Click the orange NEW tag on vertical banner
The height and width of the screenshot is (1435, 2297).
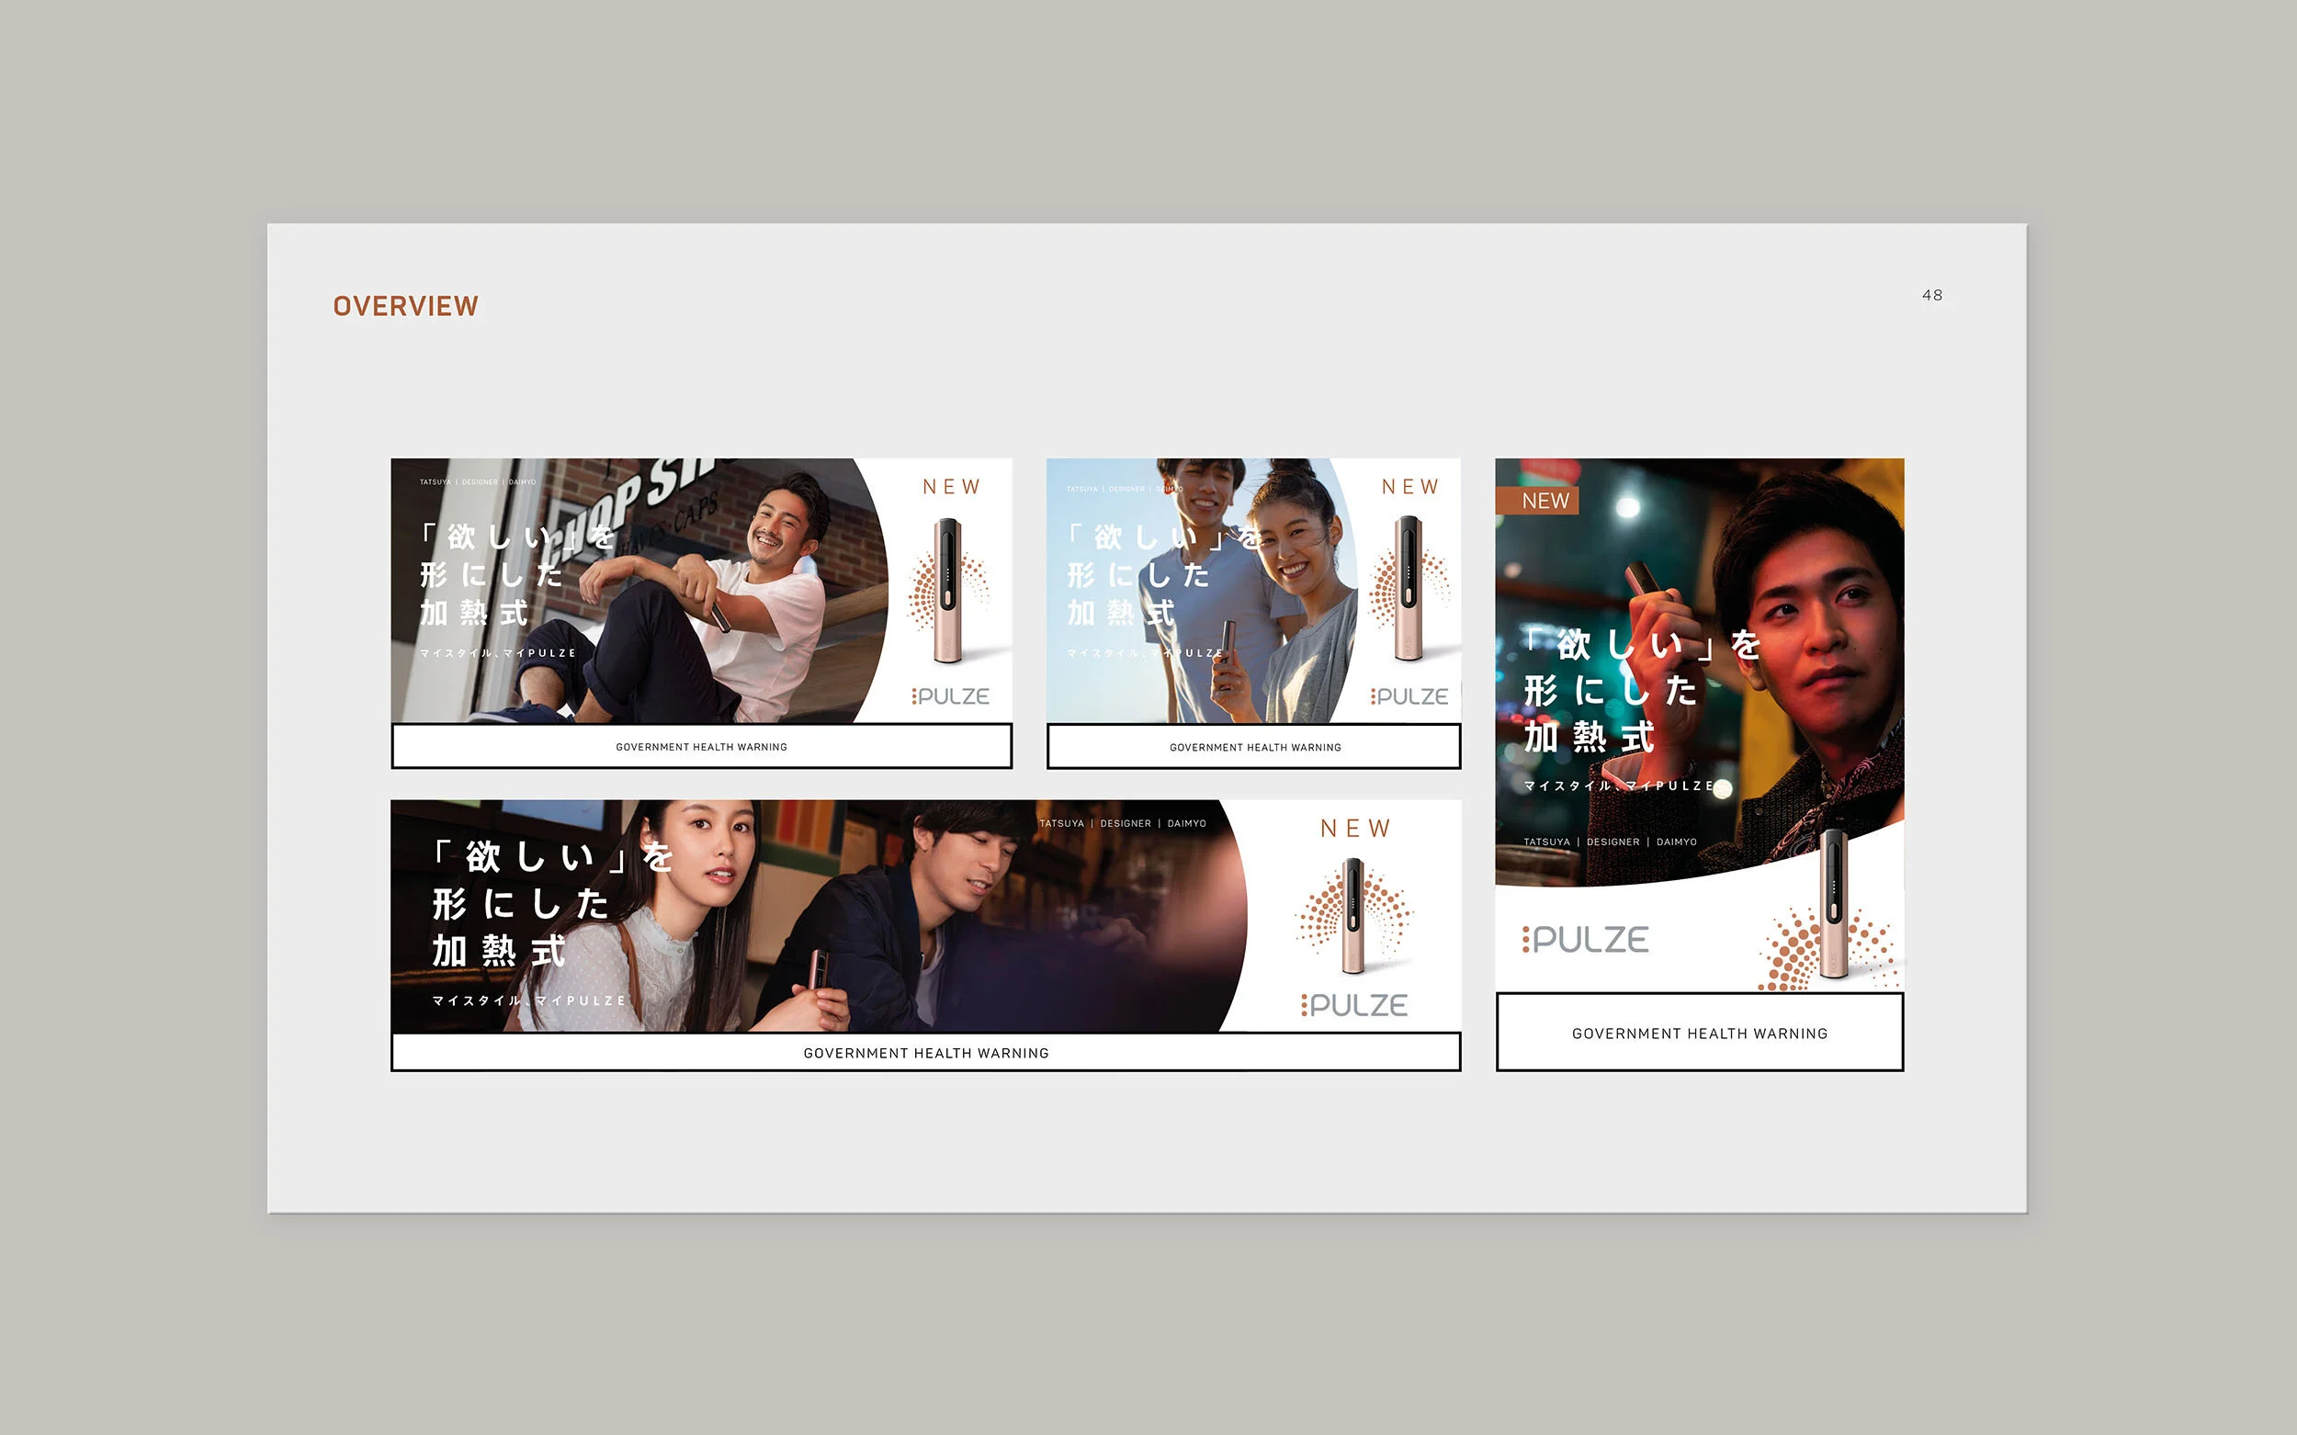(1538, 501)
